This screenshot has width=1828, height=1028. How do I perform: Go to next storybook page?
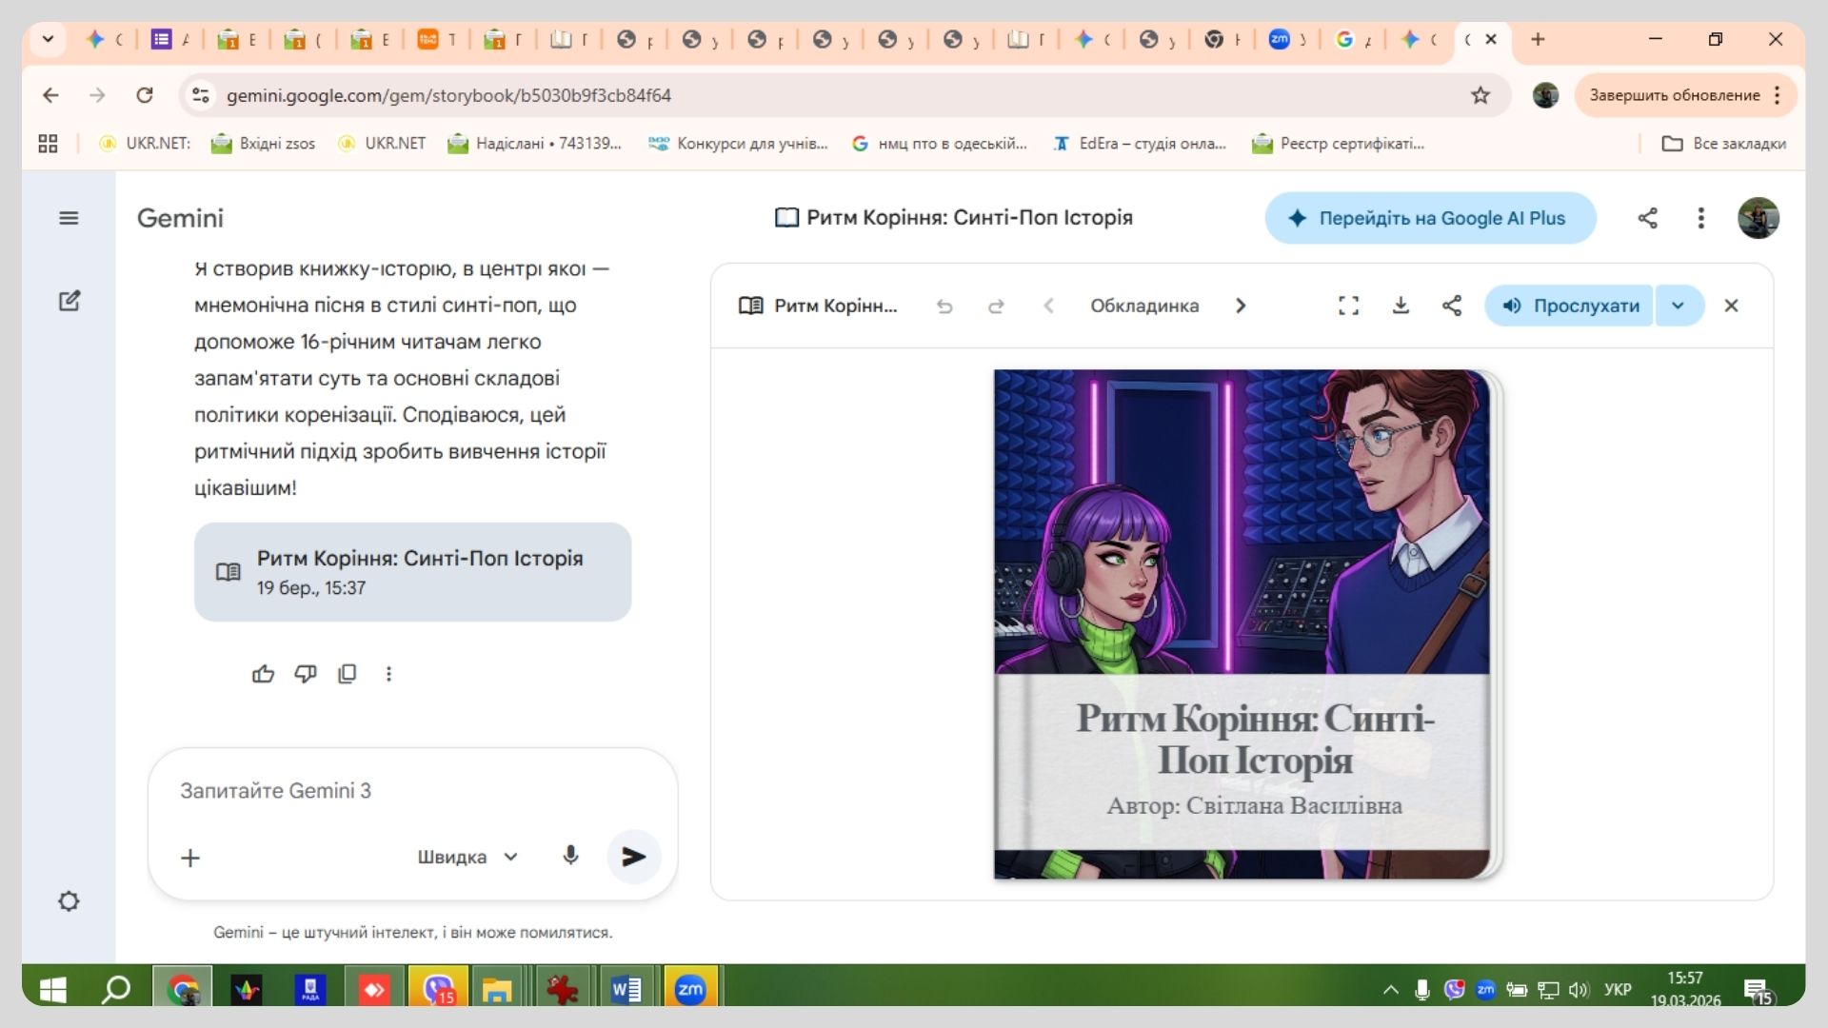click(x=1241, y=306)
